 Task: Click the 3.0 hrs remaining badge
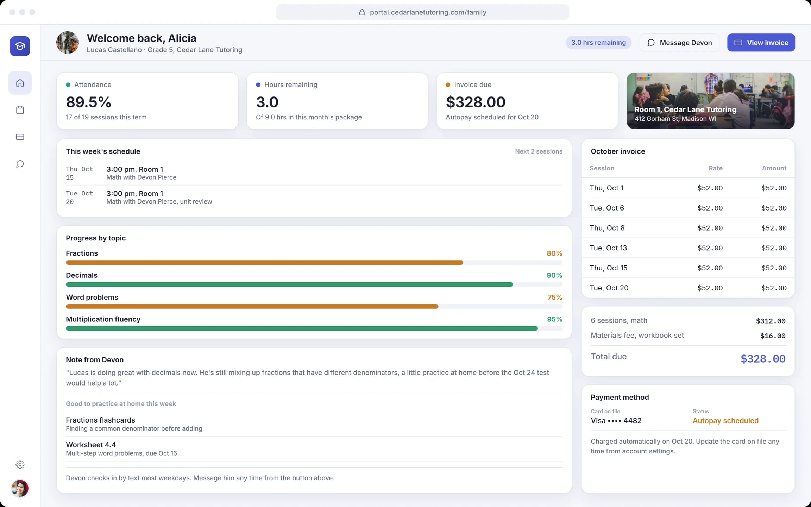[x=598, y=43]
